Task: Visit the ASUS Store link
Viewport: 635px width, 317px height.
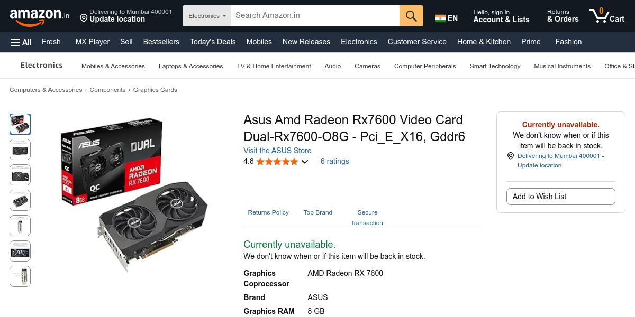Action: click(277, 151)
